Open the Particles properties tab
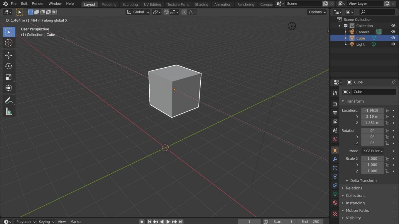Viewport: 399px width, 224px height. pos(335,168)
